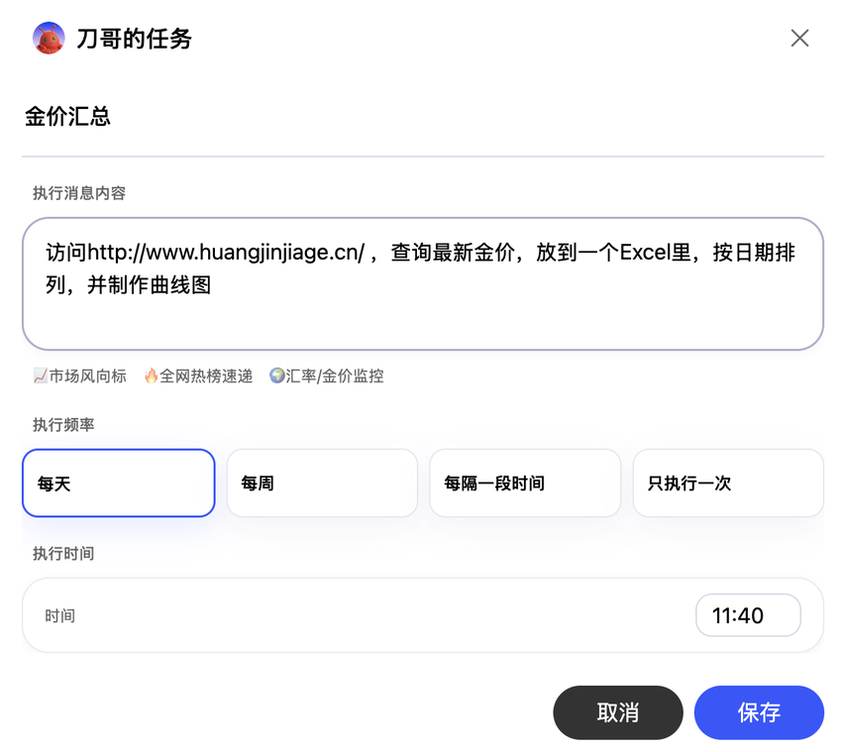842x752 pixels.
Task: Click the 取消 cancel button
Action: 617,712
